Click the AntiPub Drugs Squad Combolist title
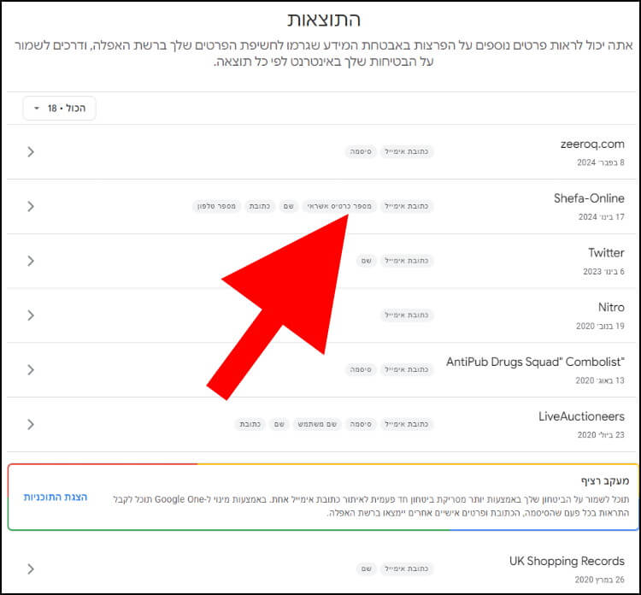 [535, 362]
